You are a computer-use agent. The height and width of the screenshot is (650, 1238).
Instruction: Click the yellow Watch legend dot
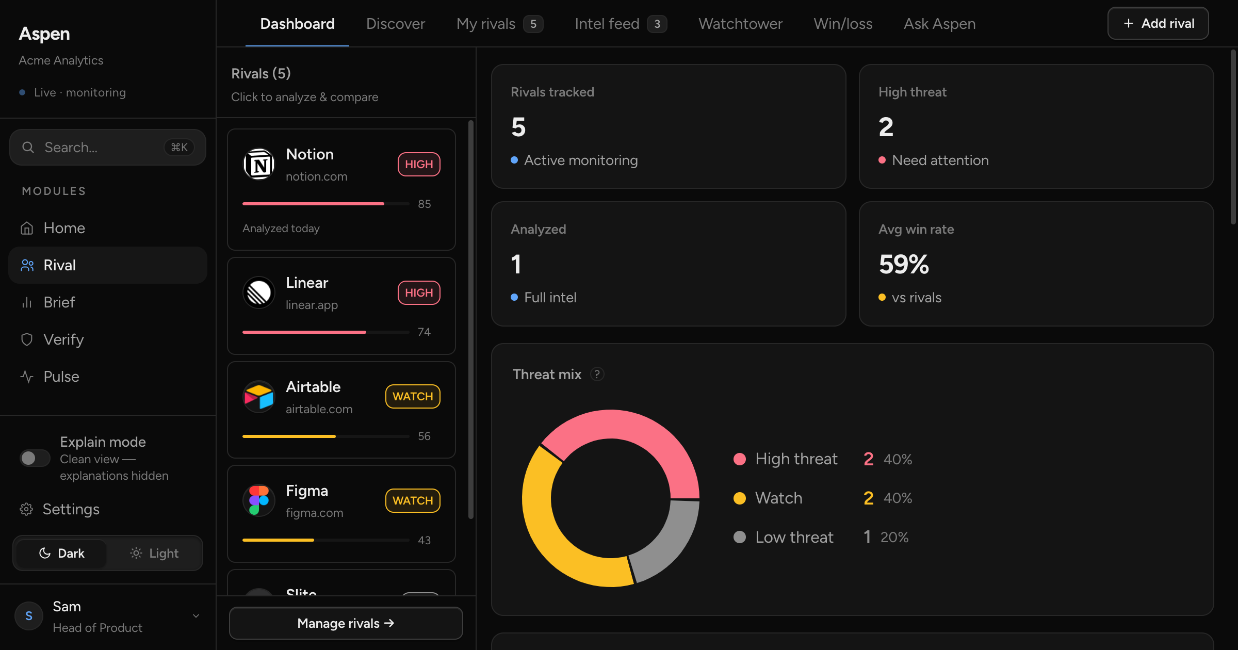click(740, 498)
